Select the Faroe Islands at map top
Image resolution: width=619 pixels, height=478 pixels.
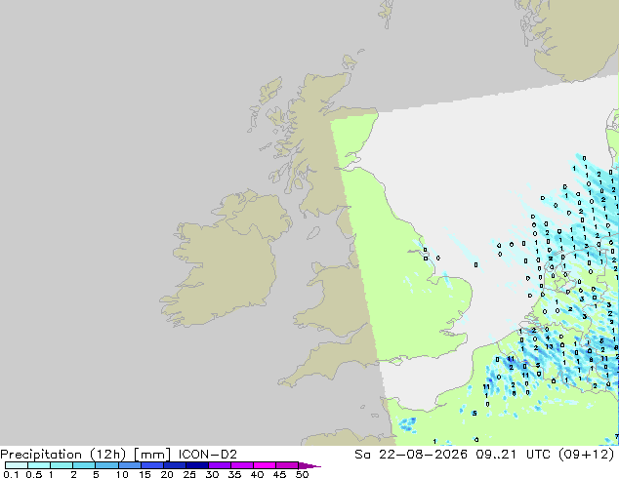point(386,12)
